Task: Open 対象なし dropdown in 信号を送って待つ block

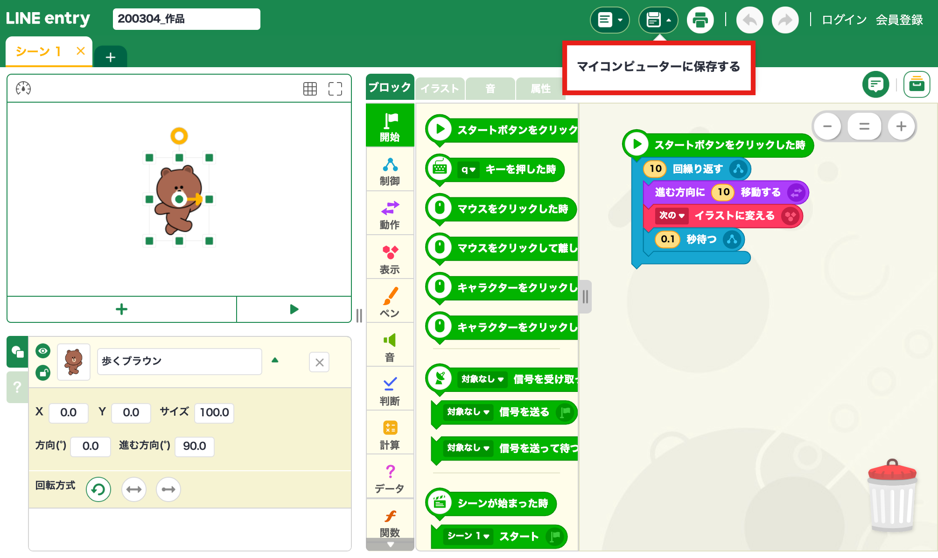Action: [x=468, y=448]
